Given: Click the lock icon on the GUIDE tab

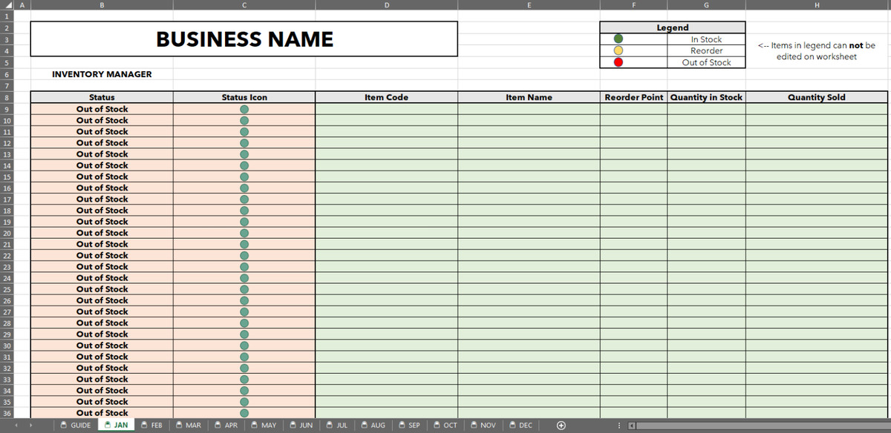Looking at the screenshot, I should (64, 425).
